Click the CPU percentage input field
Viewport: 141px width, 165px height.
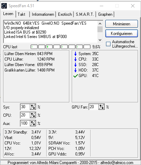pyautogui.click(x=25, y=115)
